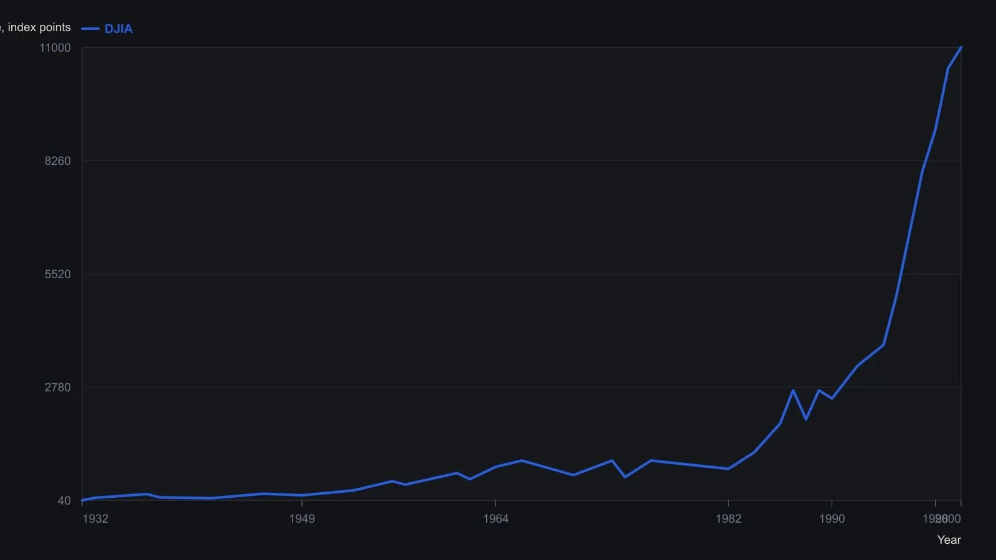The image size is (996, 560).
Task: Select the 8260 y-axis label
Action: (x=58, y=161)
